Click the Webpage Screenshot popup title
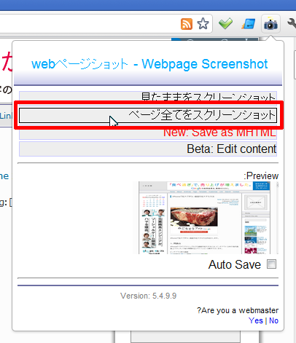 tap(149, 64)
